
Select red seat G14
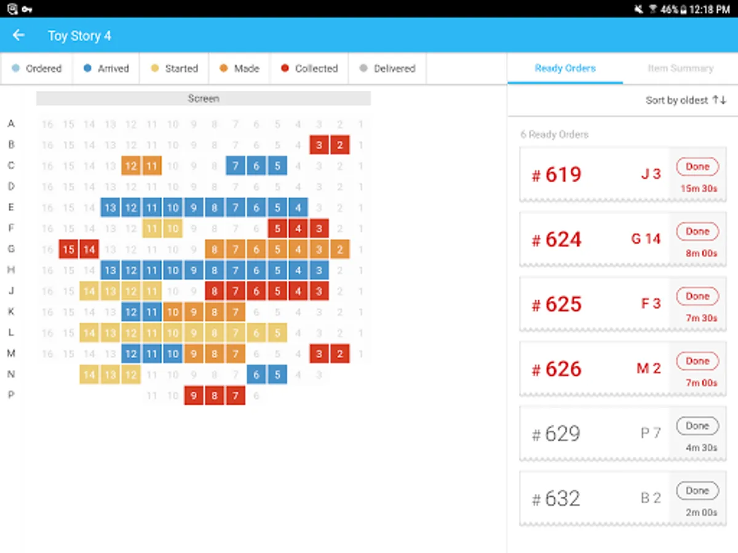point(89,249)
